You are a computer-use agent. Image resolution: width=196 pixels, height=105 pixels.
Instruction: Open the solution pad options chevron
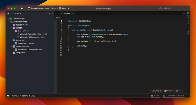click(x=52, y=13)
